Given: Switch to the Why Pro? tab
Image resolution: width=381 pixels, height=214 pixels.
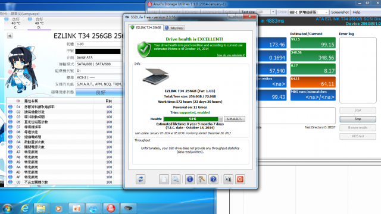Looking at the screenshot, I should (x=174, y=28).
